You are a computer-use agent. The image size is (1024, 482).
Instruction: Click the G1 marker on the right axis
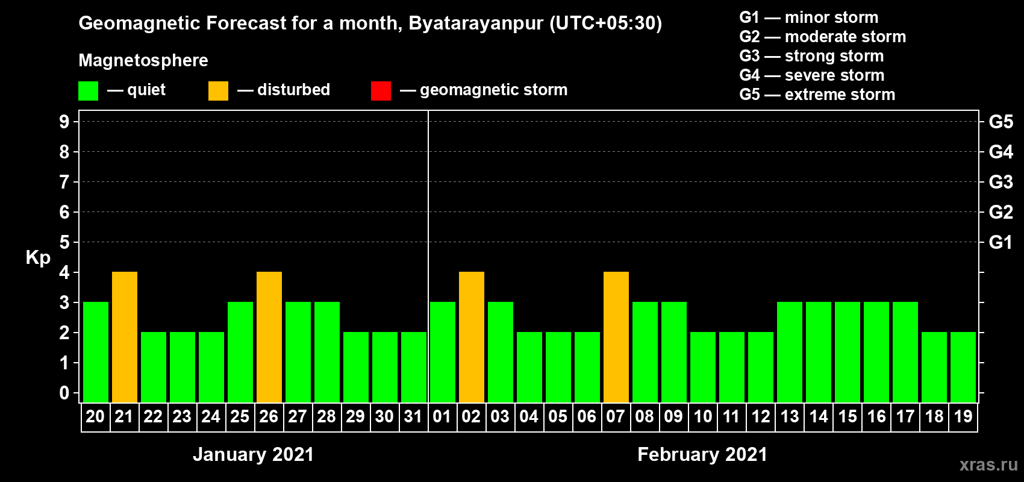[x=1001, y=242]
